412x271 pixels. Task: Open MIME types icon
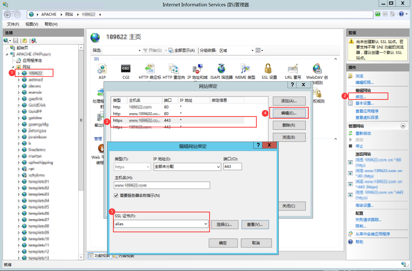[x=245, y=69]
